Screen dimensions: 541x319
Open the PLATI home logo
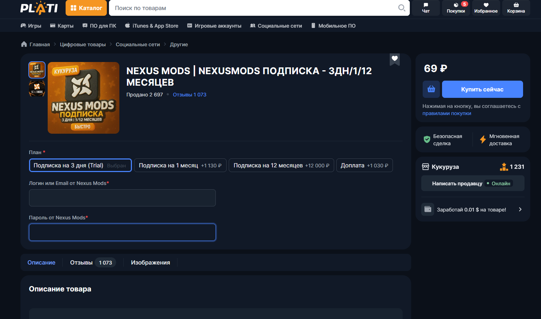39,8
